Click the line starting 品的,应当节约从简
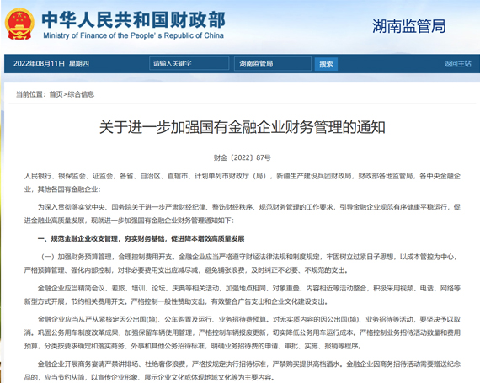Image resolution: width=480 pixels, height=383 pixels. coord(149,377)
